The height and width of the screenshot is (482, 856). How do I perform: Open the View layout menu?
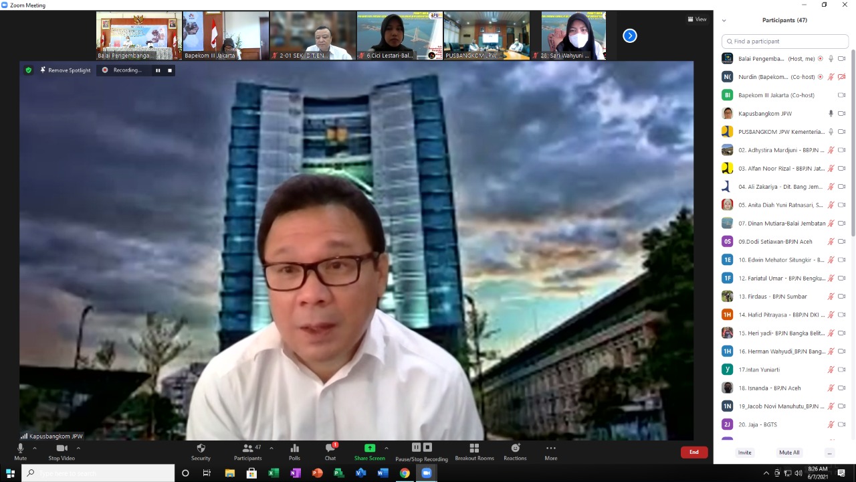697,19
